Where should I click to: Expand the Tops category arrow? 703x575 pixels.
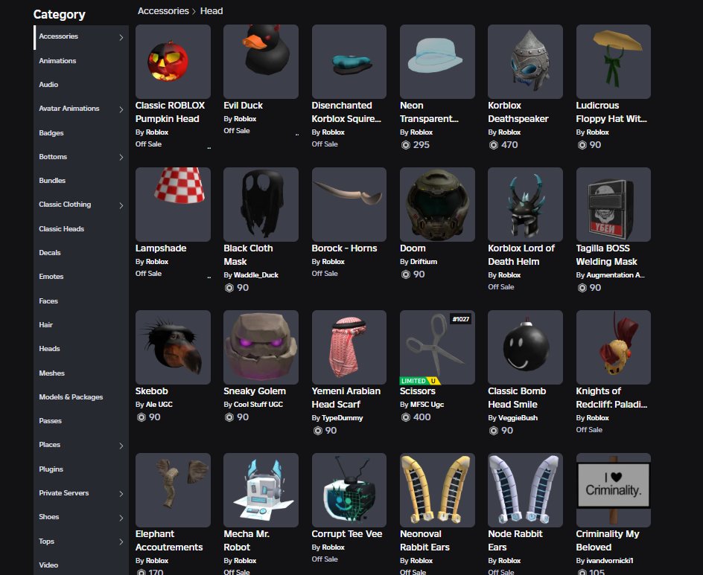[x=121, y=542]
